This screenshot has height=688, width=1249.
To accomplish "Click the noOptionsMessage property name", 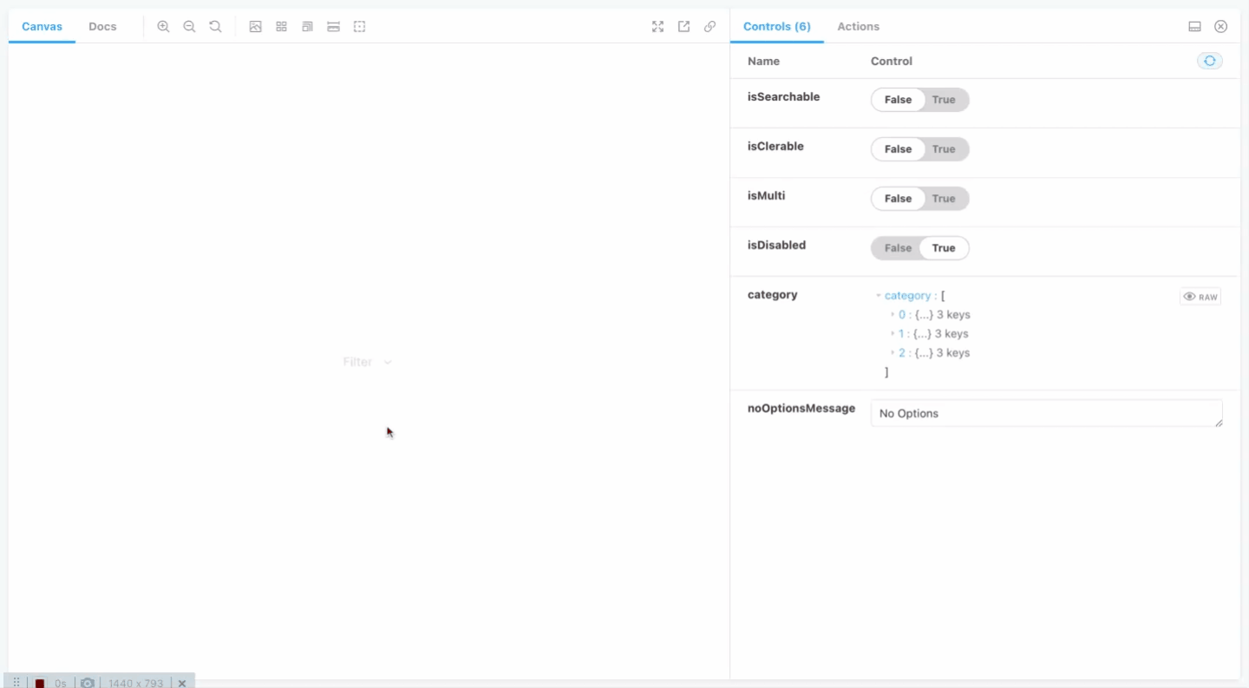I will pos(801,409).
